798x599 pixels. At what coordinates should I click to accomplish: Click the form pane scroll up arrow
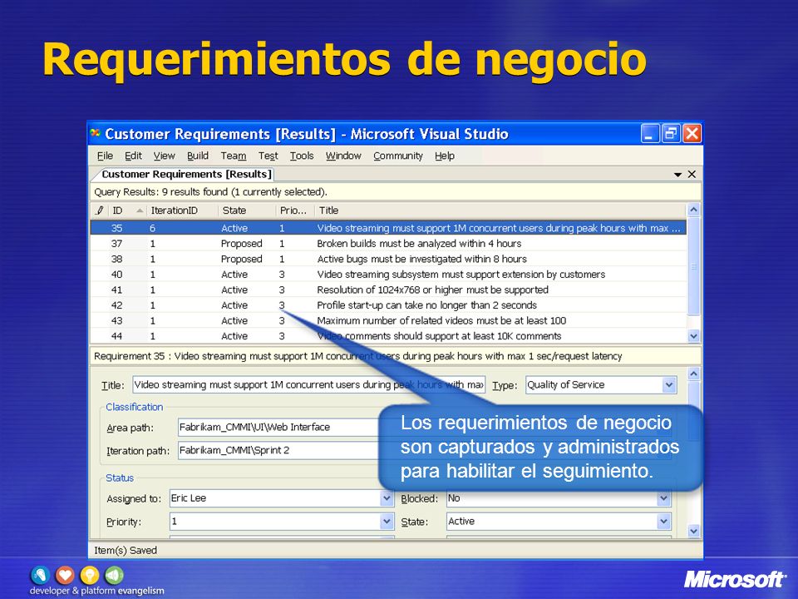[x=693, y=374]
